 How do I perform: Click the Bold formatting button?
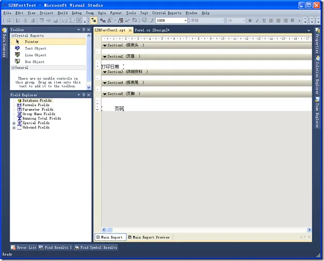(x=250, y=21)
